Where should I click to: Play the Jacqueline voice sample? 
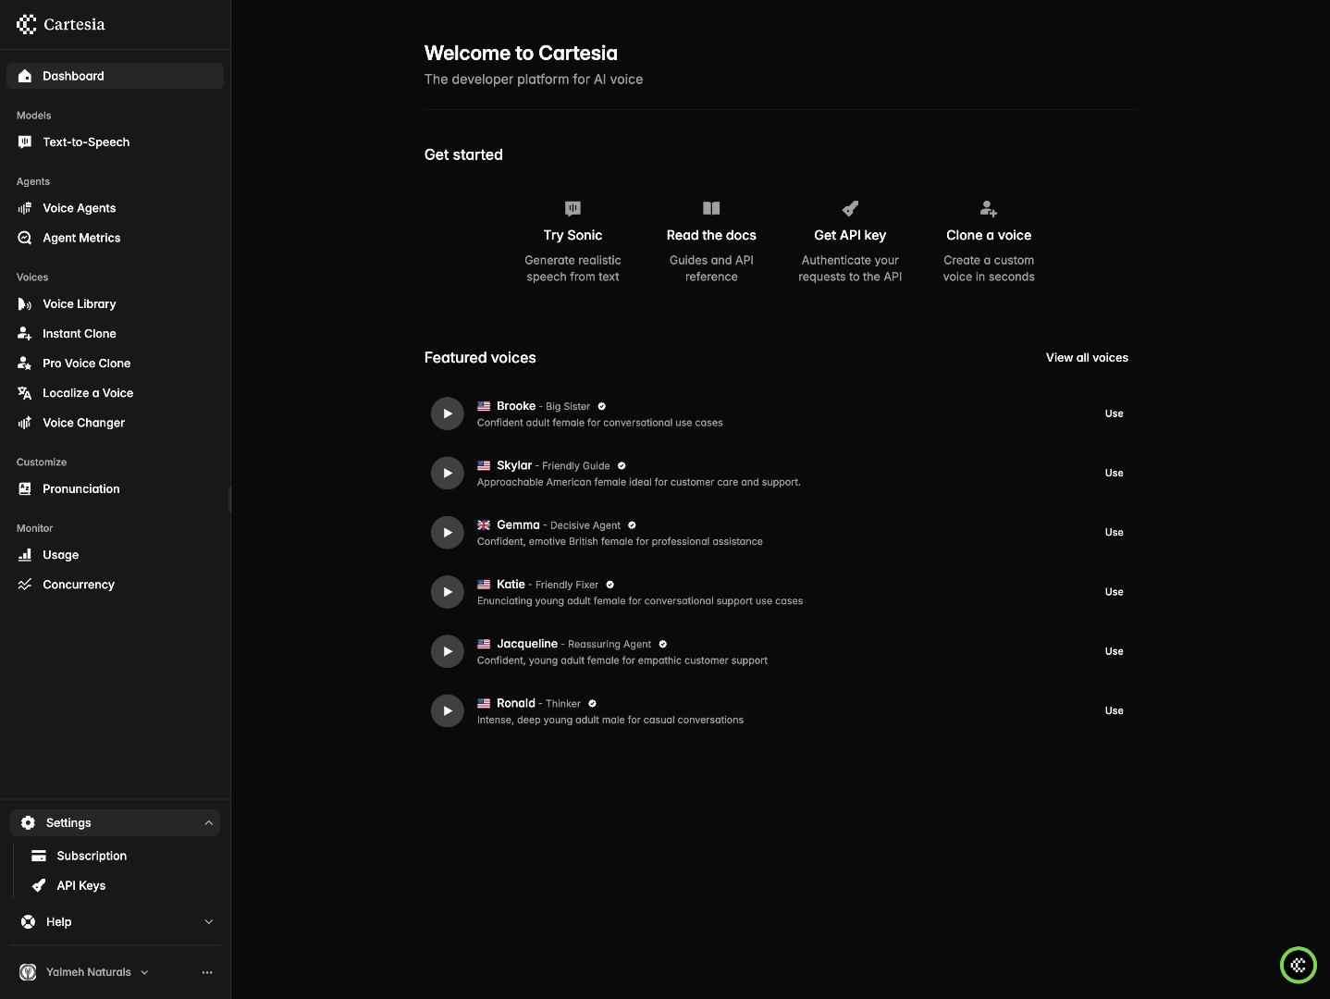(448, 651)
